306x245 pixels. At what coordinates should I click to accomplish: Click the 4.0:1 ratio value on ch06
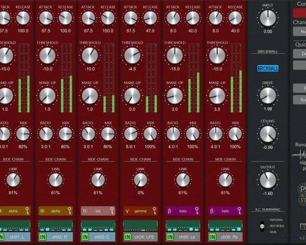pyautogui.click(x=215, y=146)
